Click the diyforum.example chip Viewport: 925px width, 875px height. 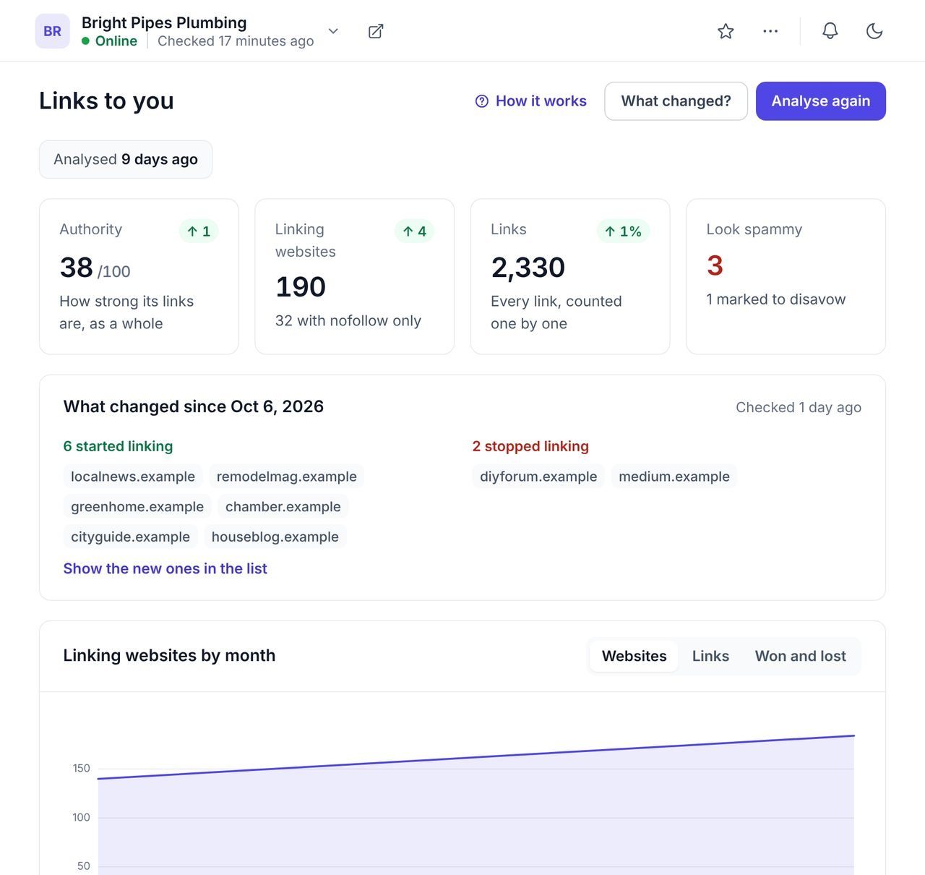pos(538,477)
